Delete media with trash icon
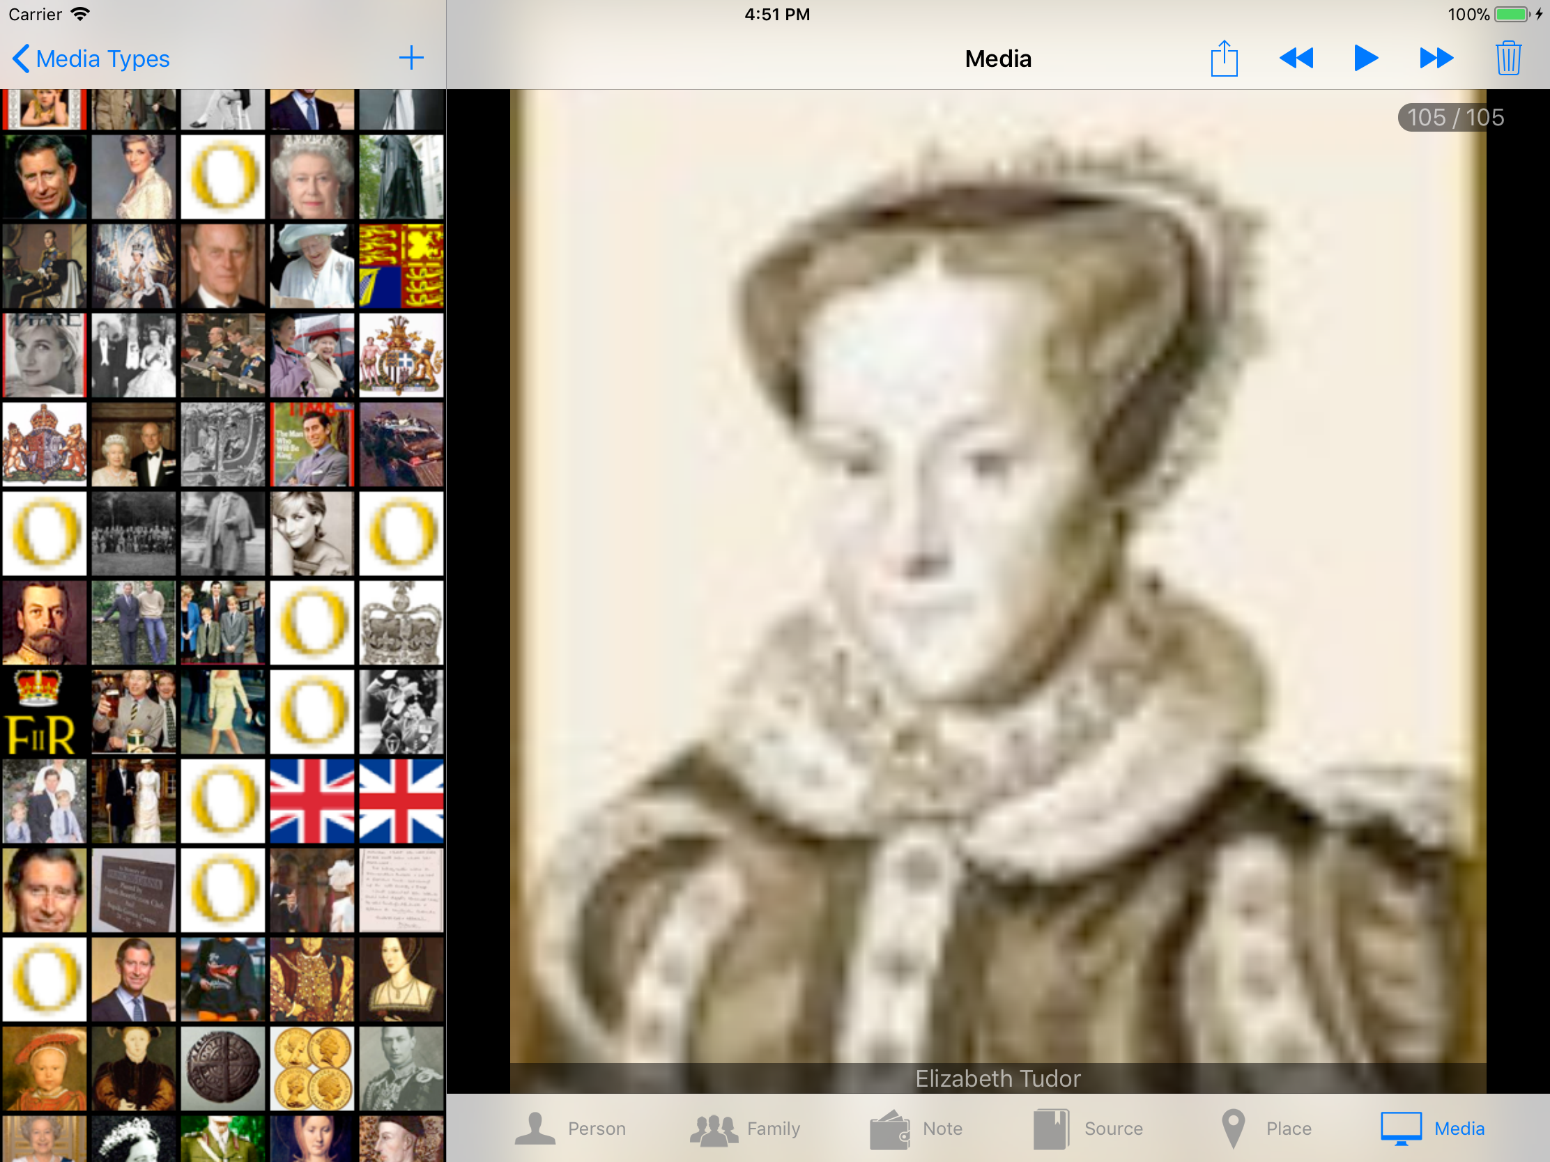 click(1507, 58)
